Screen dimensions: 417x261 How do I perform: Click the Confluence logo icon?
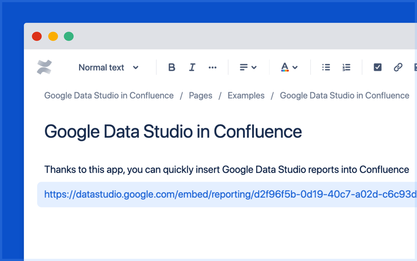[44, 67]
